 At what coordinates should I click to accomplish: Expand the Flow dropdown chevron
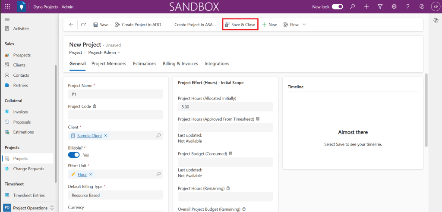pyautogui.click(x=304, y=25)
